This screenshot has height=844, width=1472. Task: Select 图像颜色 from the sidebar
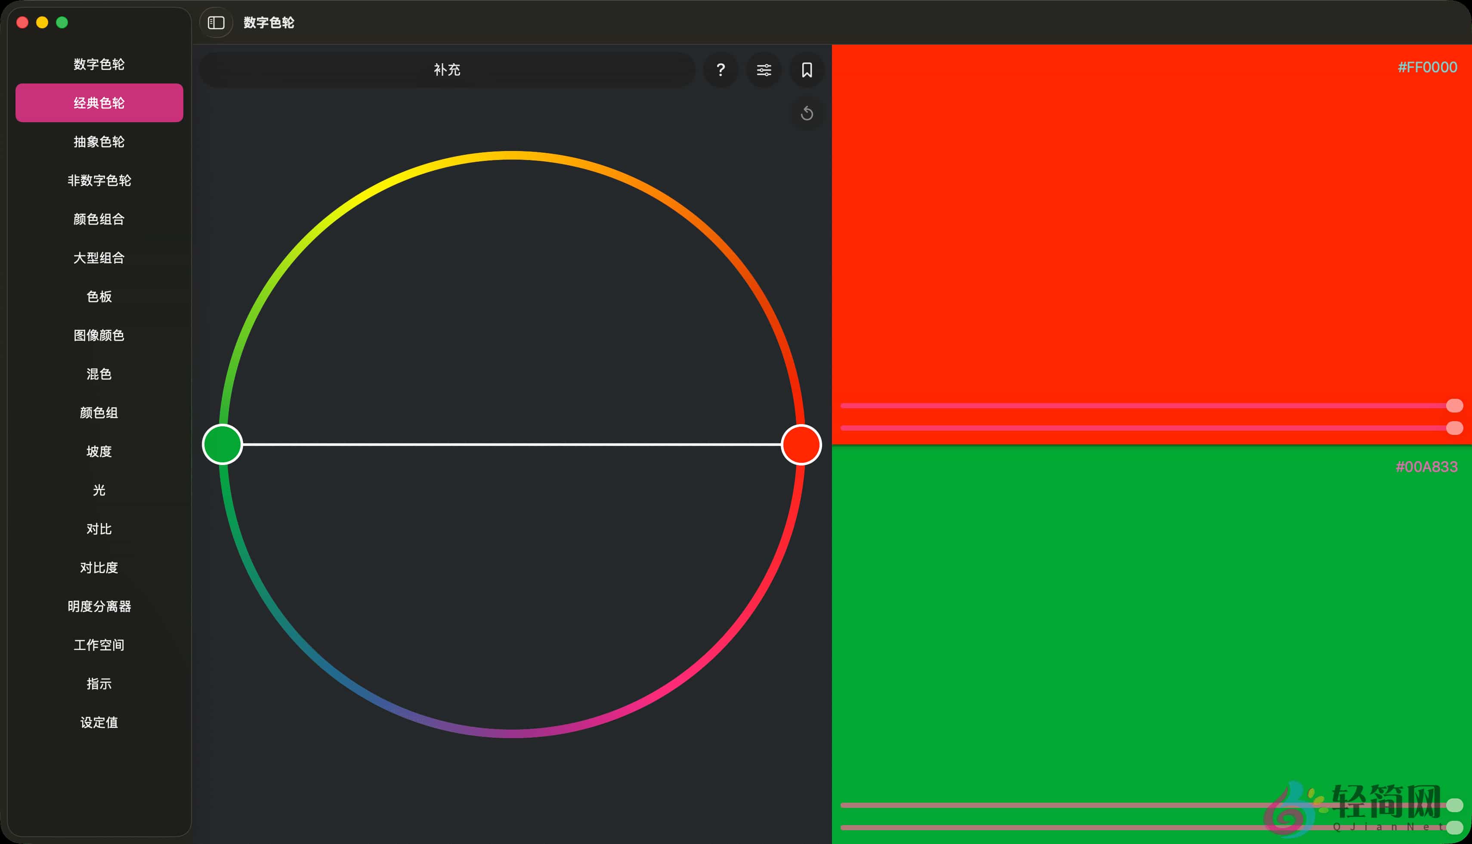(x=99, y=335)
